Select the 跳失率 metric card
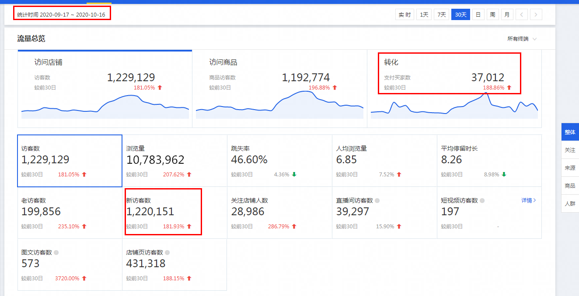Screen dimensions: 579x296 (x=279, y=161)
